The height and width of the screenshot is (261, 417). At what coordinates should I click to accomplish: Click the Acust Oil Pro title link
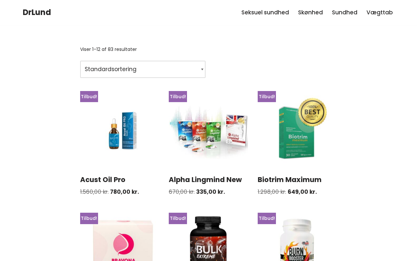[103, 179]
